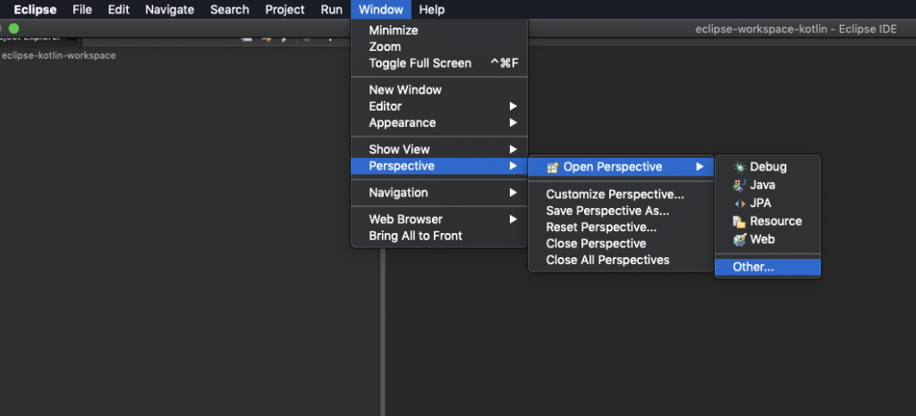Click the JPA perspective icon

[x=739, y=203]
